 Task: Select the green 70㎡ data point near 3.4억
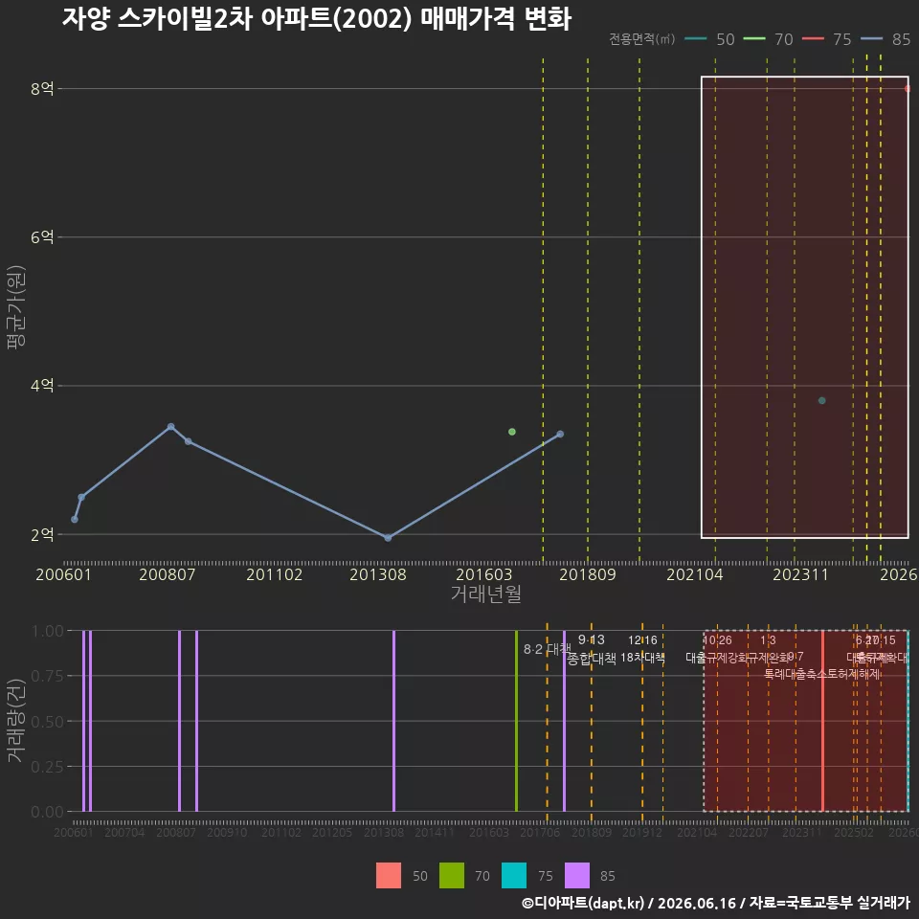[x=511, y=432]
